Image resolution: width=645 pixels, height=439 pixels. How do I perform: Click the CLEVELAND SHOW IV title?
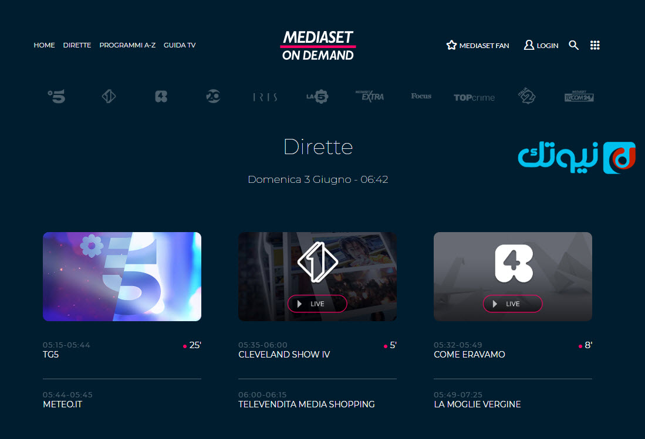284,355
